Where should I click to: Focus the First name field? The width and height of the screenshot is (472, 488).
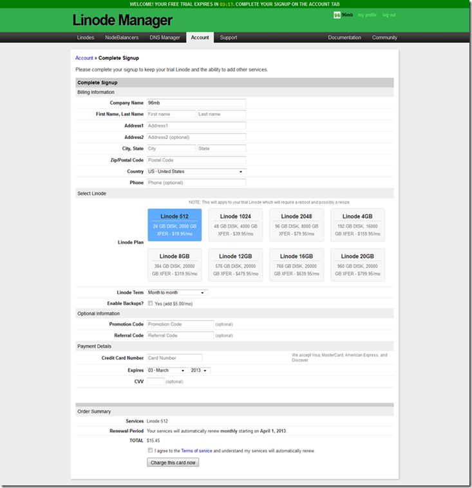click(171, 114)
